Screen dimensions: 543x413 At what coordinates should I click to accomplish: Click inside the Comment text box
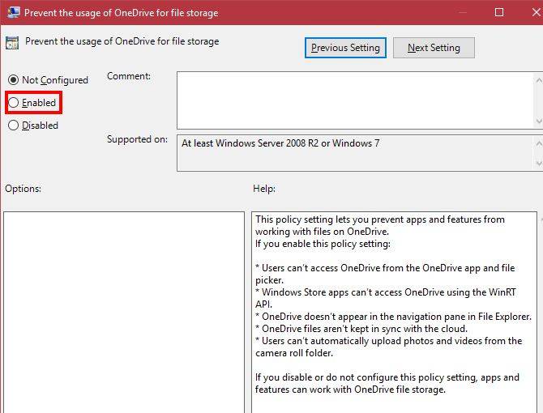click(x=355, y=100)
